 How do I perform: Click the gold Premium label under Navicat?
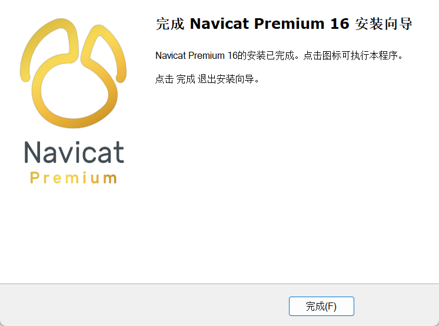click(x=74, y=178)
